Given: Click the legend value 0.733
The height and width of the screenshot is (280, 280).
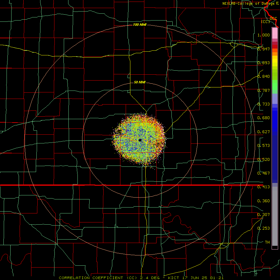Looking at the screenshot, I should pos(264,104).
